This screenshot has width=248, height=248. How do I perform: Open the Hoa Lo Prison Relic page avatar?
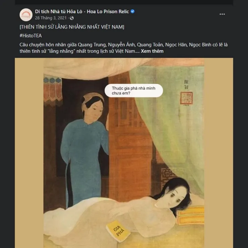pyautogui.click(x=26, y=15)
